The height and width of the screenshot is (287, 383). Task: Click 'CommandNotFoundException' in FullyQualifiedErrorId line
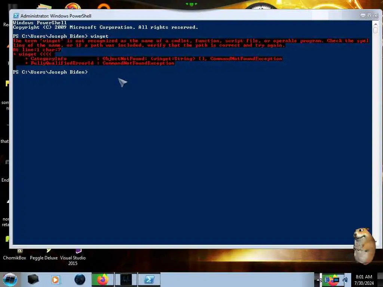tap(138, 63)
